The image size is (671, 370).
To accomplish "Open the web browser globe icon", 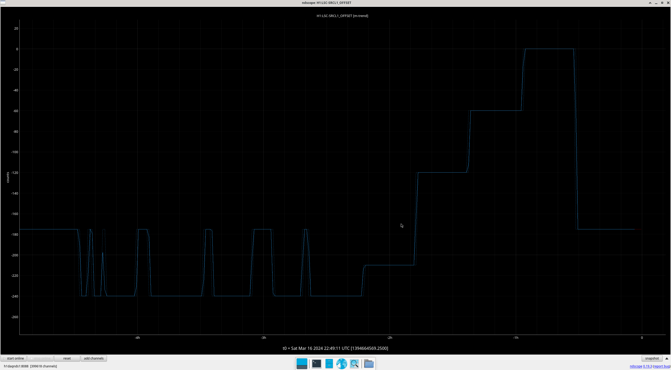I will pos(342,363).
